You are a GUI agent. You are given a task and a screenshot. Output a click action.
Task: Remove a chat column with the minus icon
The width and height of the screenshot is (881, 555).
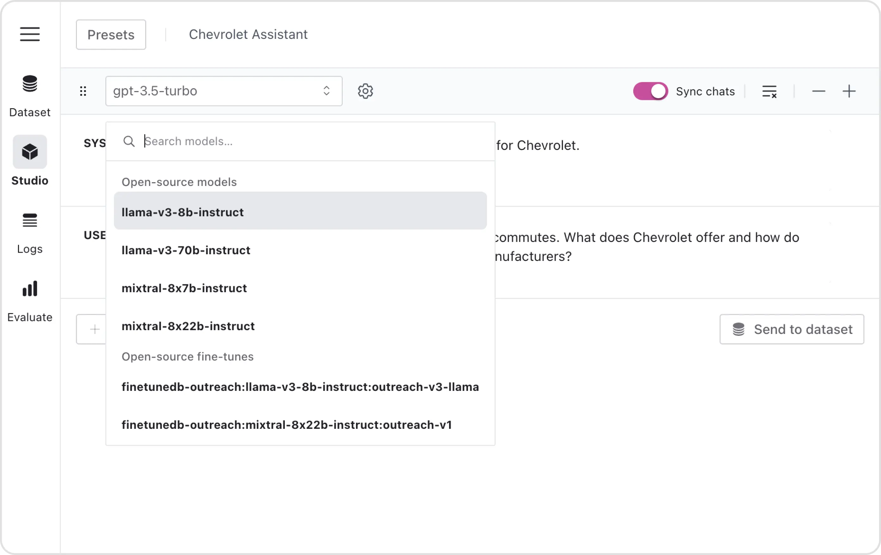coord(818,91)
